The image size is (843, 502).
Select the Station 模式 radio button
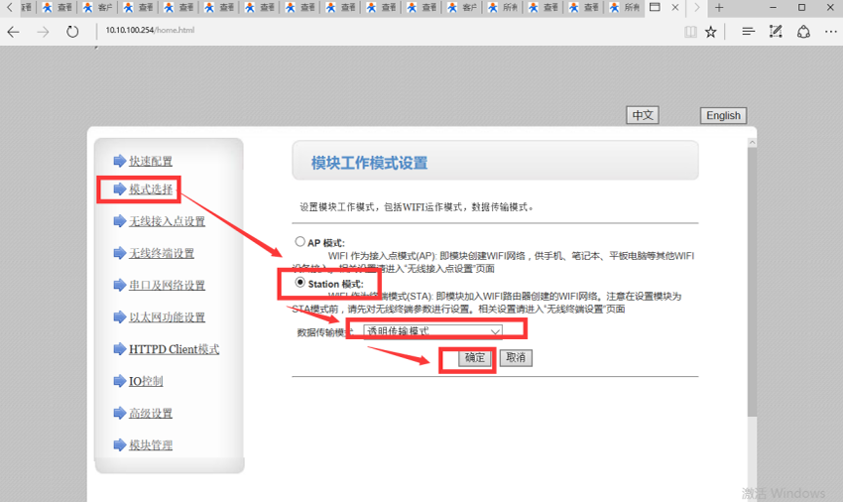(x=300, y=283)
